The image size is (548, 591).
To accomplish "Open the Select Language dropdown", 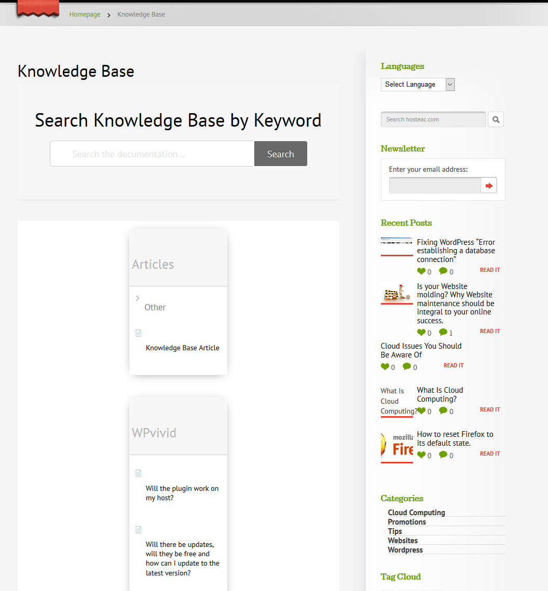I will [x=417, y=85].
